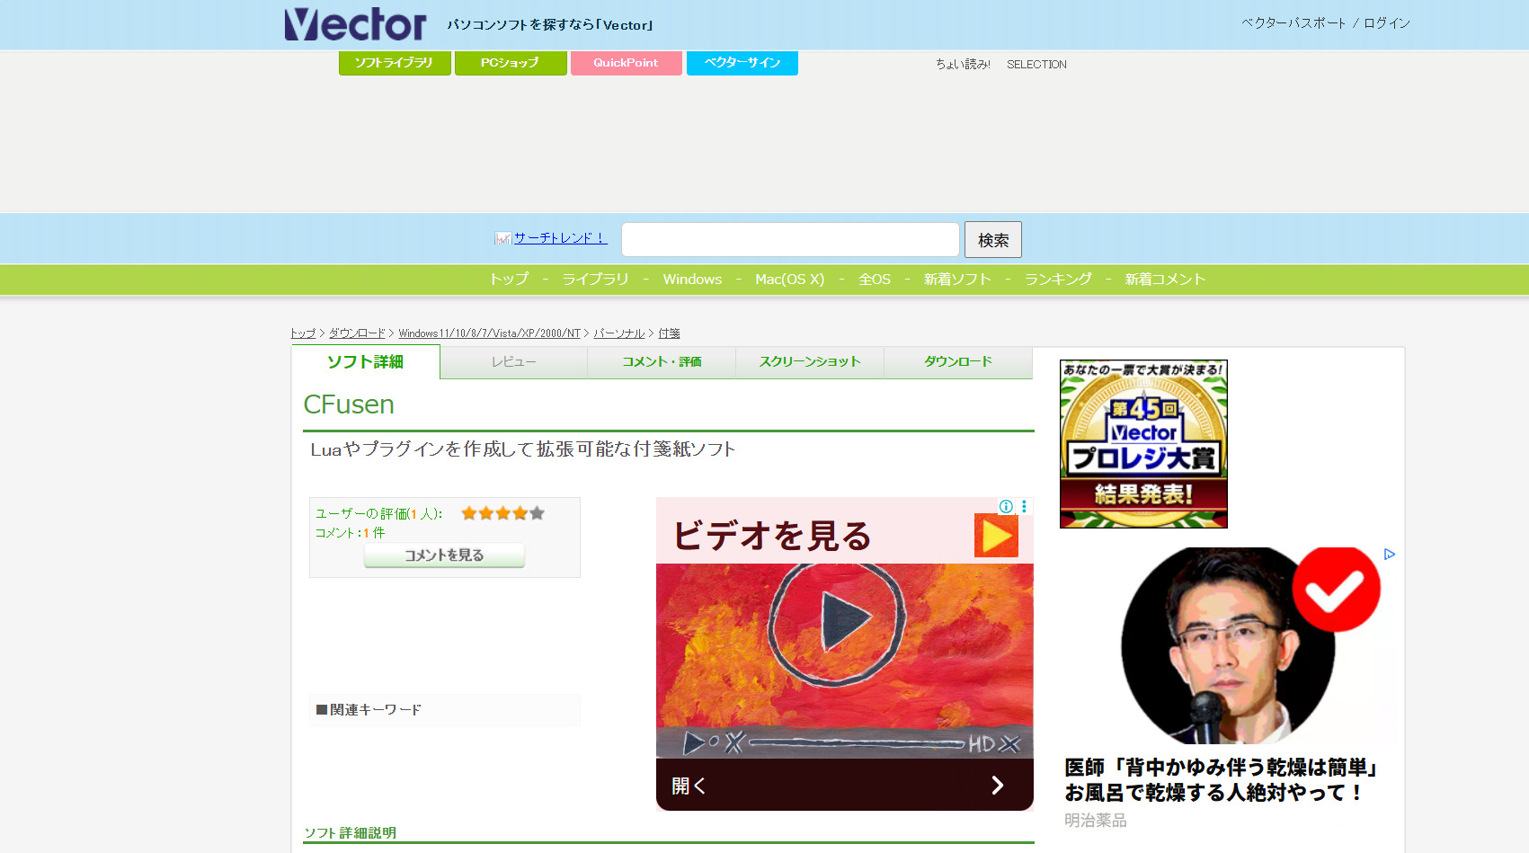
Task: Switch to the コメント・評価 tab
Action: [662, 362]
